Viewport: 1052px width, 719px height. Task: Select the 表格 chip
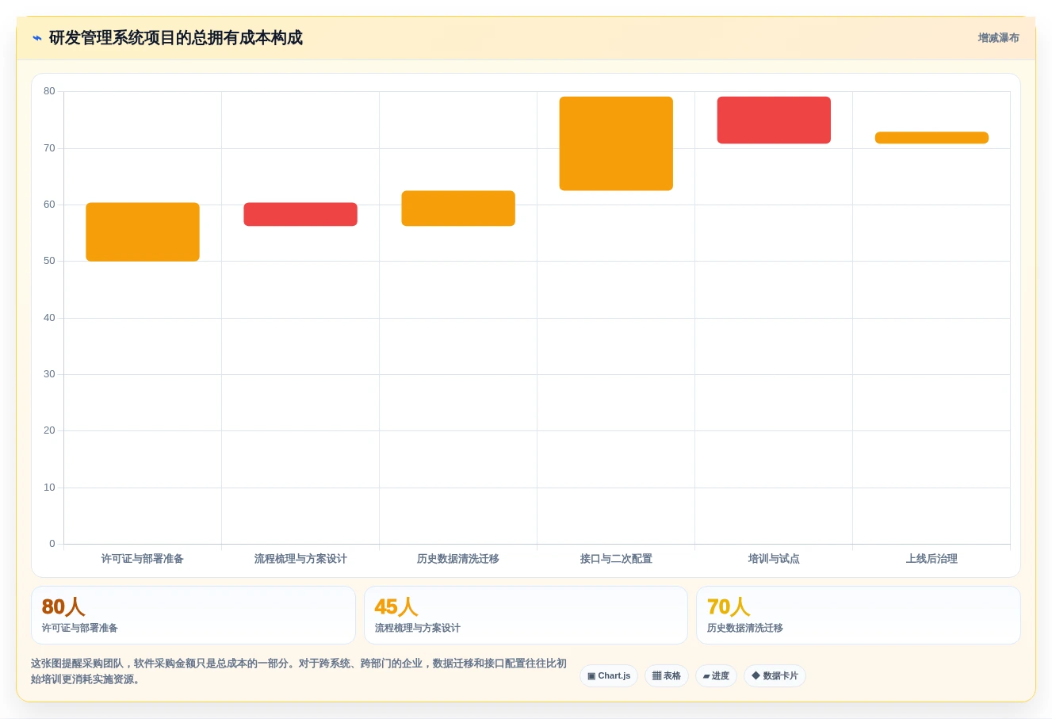667,676
